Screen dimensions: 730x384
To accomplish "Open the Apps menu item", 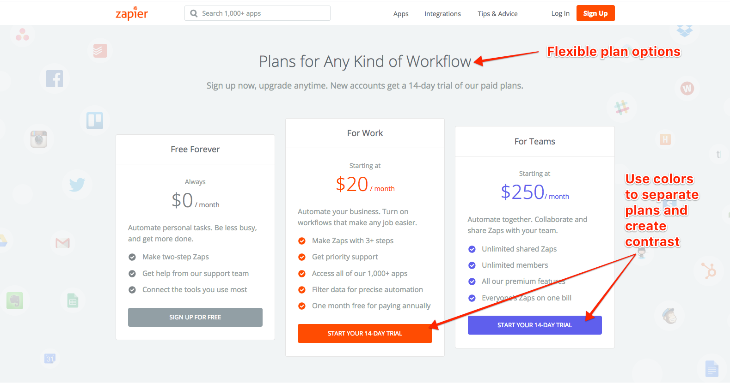I will 401,14.
